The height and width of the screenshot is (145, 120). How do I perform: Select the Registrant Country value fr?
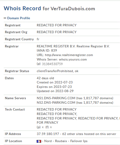click(38, 39)
